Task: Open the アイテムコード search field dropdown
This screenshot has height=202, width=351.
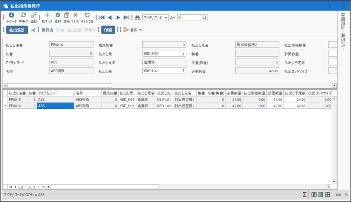Action: (x=166, y=18)
